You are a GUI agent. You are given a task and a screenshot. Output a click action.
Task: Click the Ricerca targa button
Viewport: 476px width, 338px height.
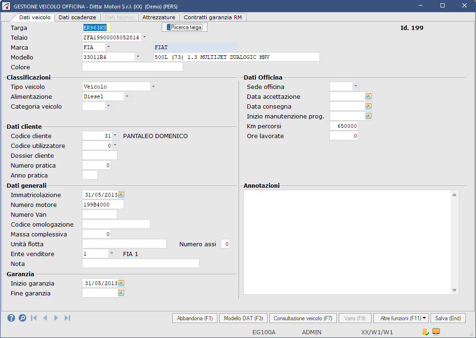pos(185,28)
